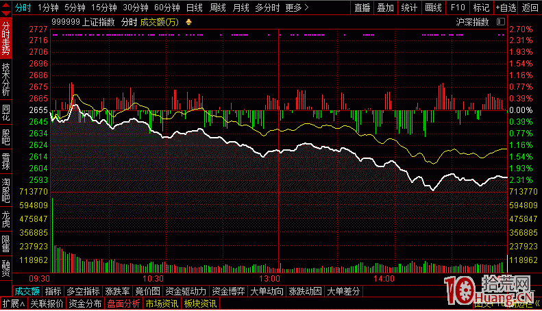Switch to the 日线 period tab
The width and height of the screenshot is (542, 311).
click(195, 8)
